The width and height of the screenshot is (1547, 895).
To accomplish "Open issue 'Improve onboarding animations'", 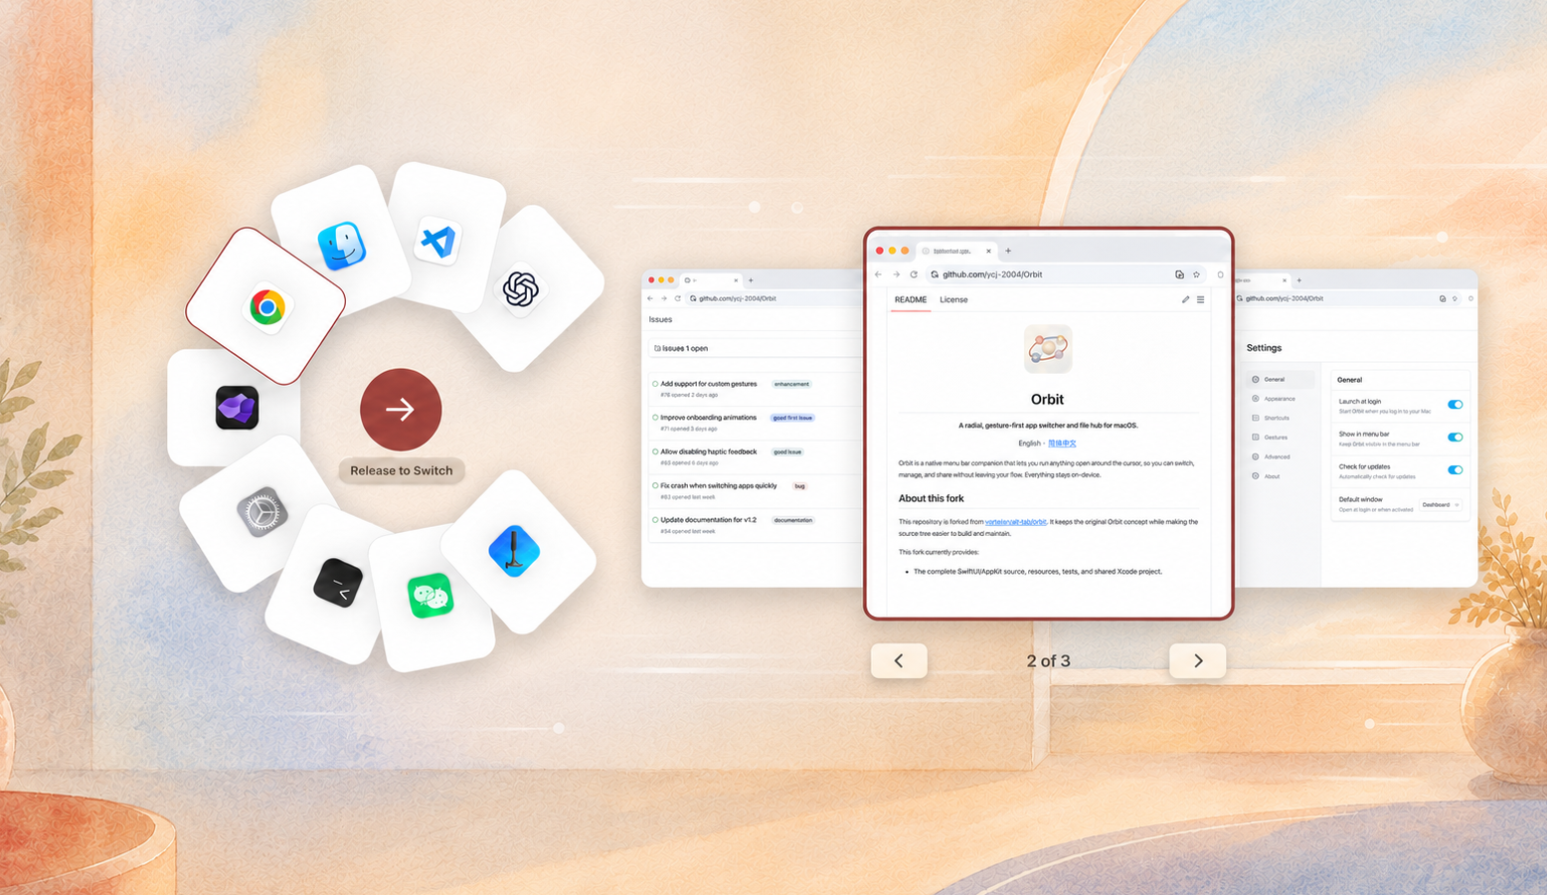I will tap(709, 418).
